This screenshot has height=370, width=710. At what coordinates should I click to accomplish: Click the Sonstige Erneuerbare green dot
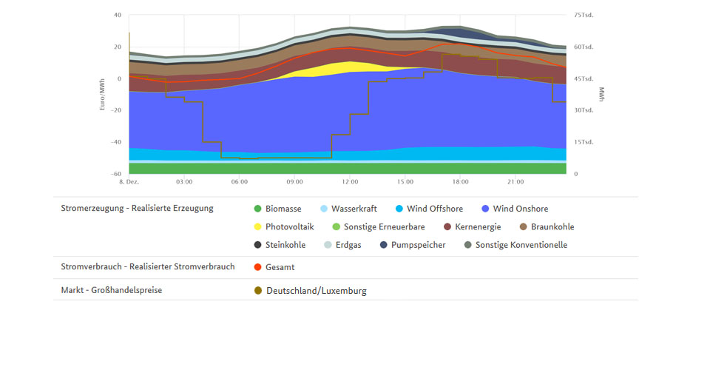point(336,227)
